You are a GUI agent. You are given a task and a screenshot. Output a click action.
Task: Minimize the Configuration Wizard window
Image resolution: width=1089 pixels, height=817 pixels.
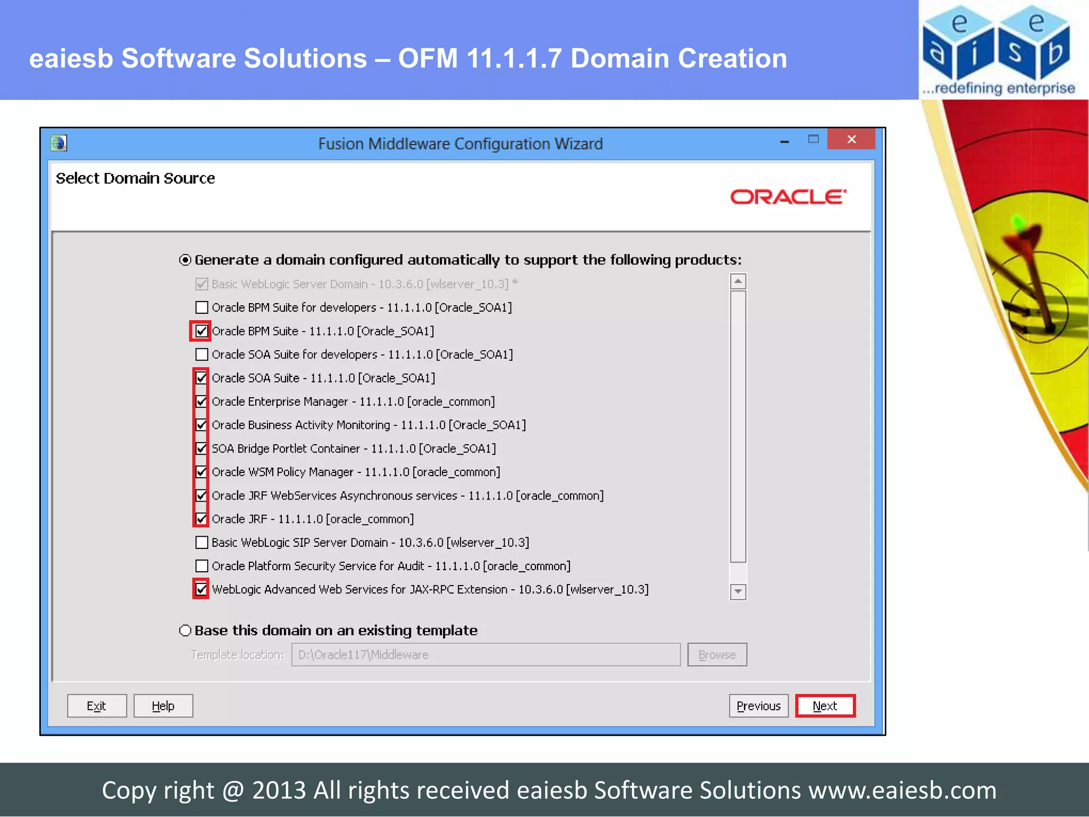click(784, 141)
